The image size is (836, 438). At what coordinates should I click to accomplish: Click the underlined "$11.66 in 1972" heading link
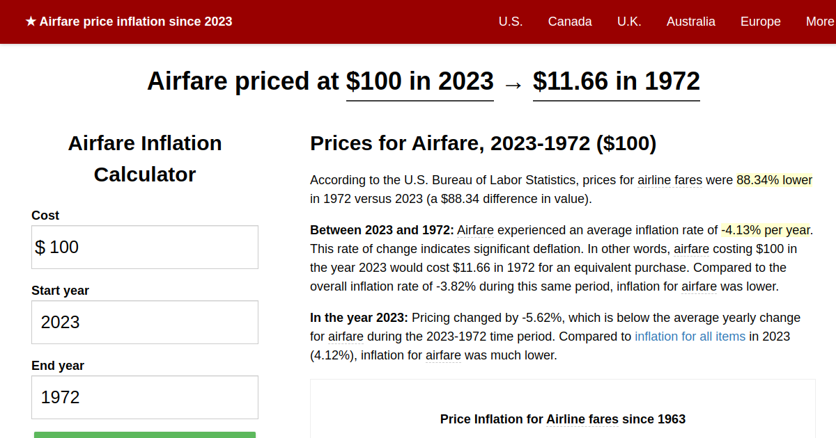point(616,81)
